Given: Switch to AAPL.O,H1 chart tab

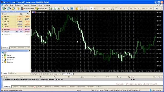Looking at the screenshot, I should click(x=57, y=74).
